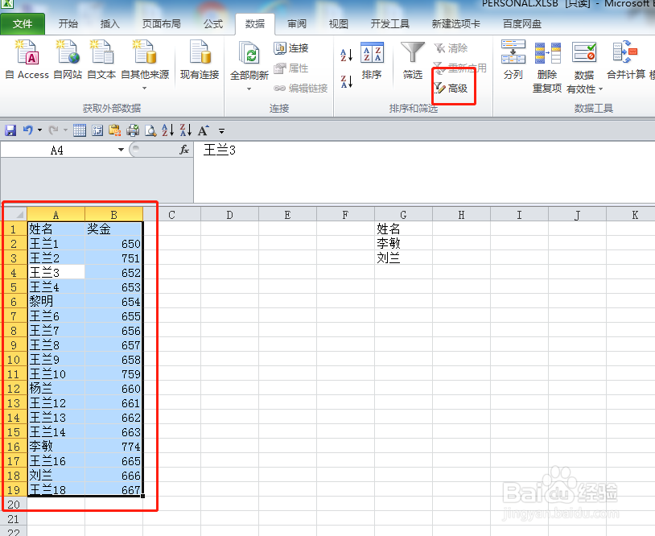655x536 pixels.
Task: Switch to the 页面布局 tab
Action: (x=161, y=24)
